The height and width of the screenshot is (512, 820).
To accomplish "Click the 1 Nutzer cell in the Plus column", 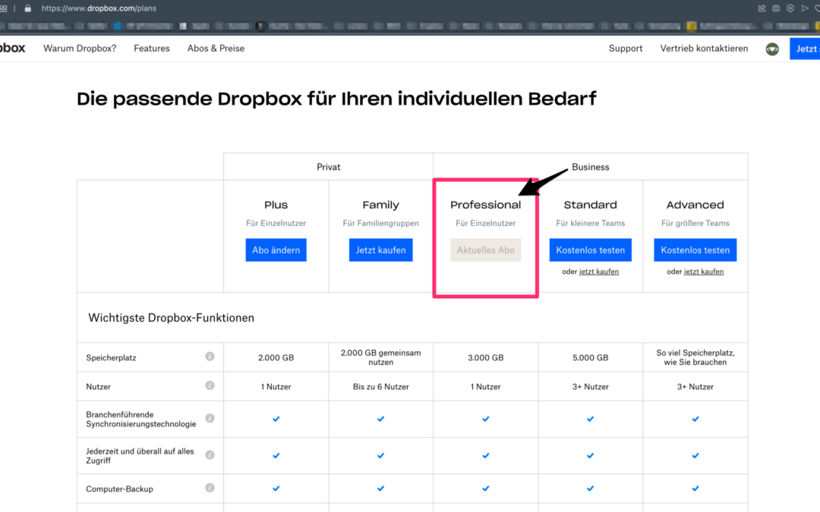I will pos(276,387).
